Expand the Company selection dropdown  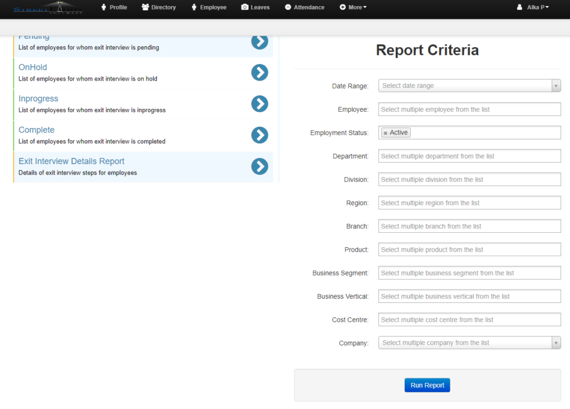pyautogui.click(x=556, y=343)
